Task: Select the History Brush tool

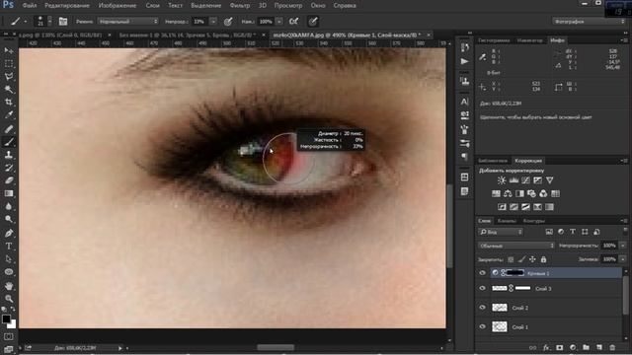Action: pyautogui.click(x=9, y=168)
